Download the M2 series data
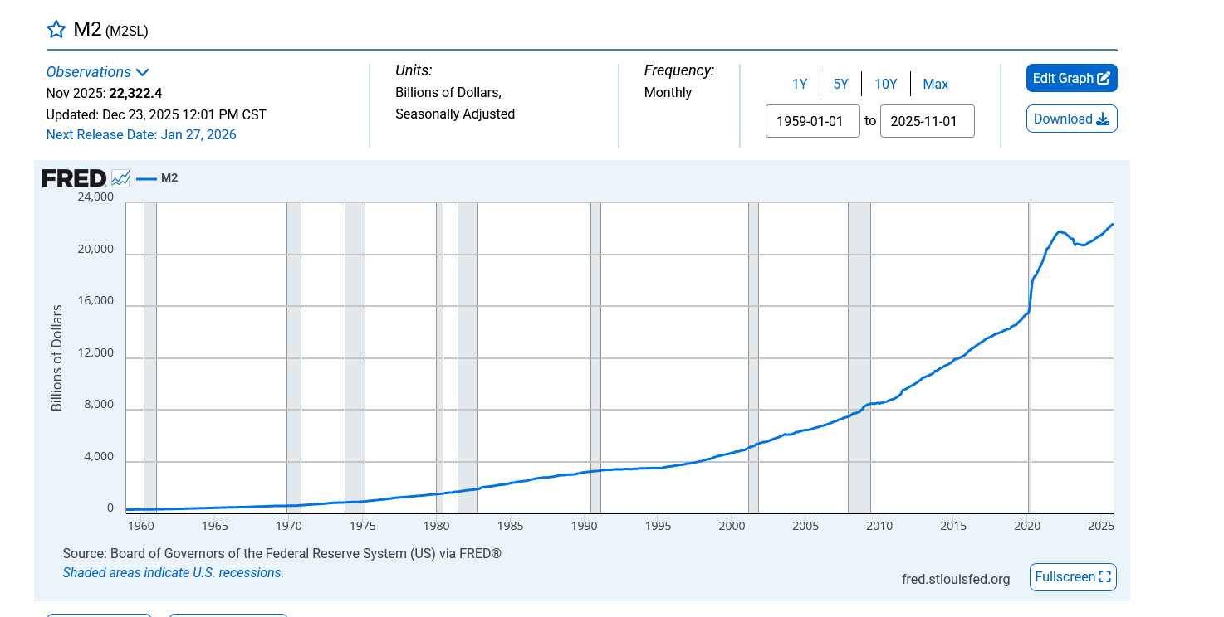This screenshot has height=617, width=1224. coord(1071,119)
